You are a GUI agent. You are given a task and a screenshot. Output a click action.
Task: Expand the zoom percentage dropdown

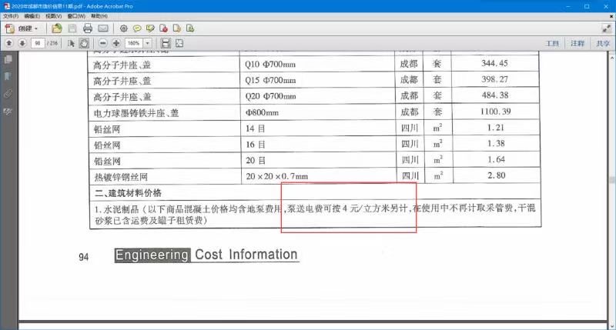point(148,43)
